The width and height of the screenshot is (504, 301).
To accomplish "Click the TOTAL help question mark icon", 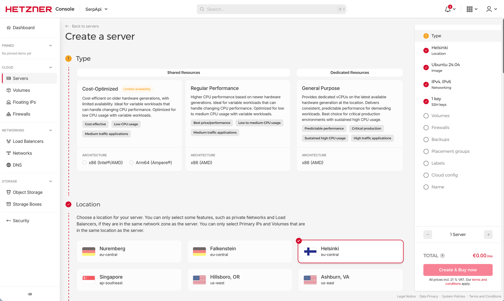I will point(442,256).
